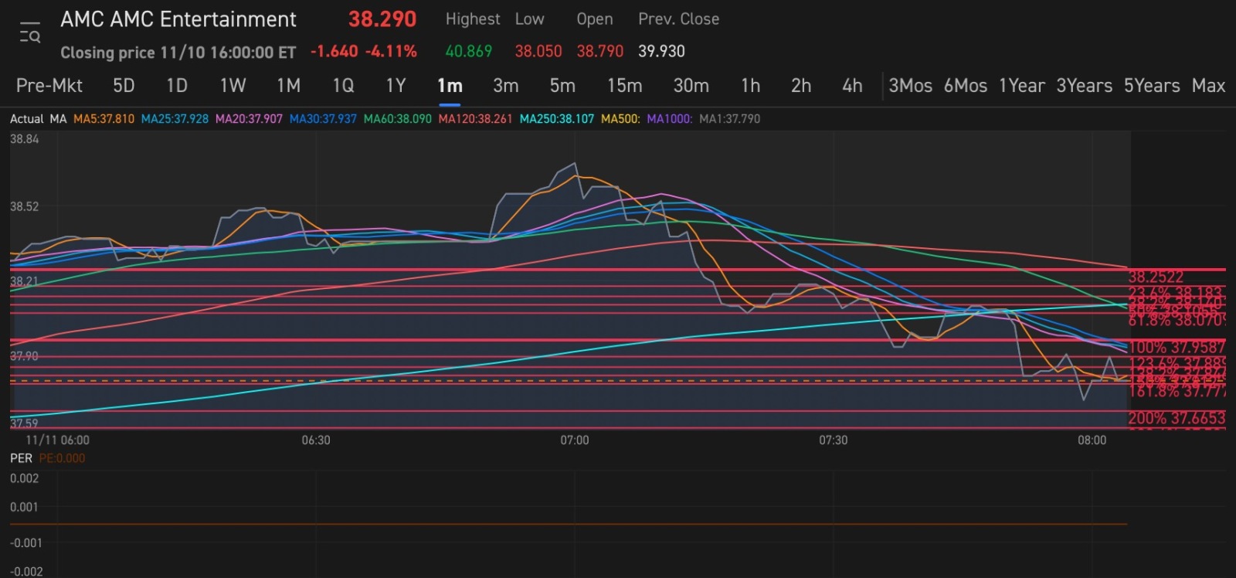This screenshot has width=1236, height=578.
Task: Select the 1D timeframe
Action: [177, 86]
